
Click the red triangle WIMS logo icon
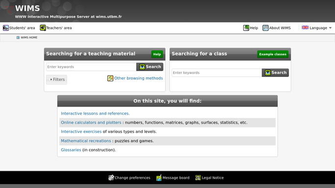(x=9, y=10)
